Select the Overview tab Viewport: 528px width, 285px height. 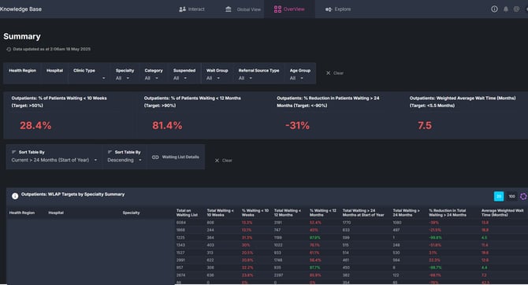pos(289,9)
